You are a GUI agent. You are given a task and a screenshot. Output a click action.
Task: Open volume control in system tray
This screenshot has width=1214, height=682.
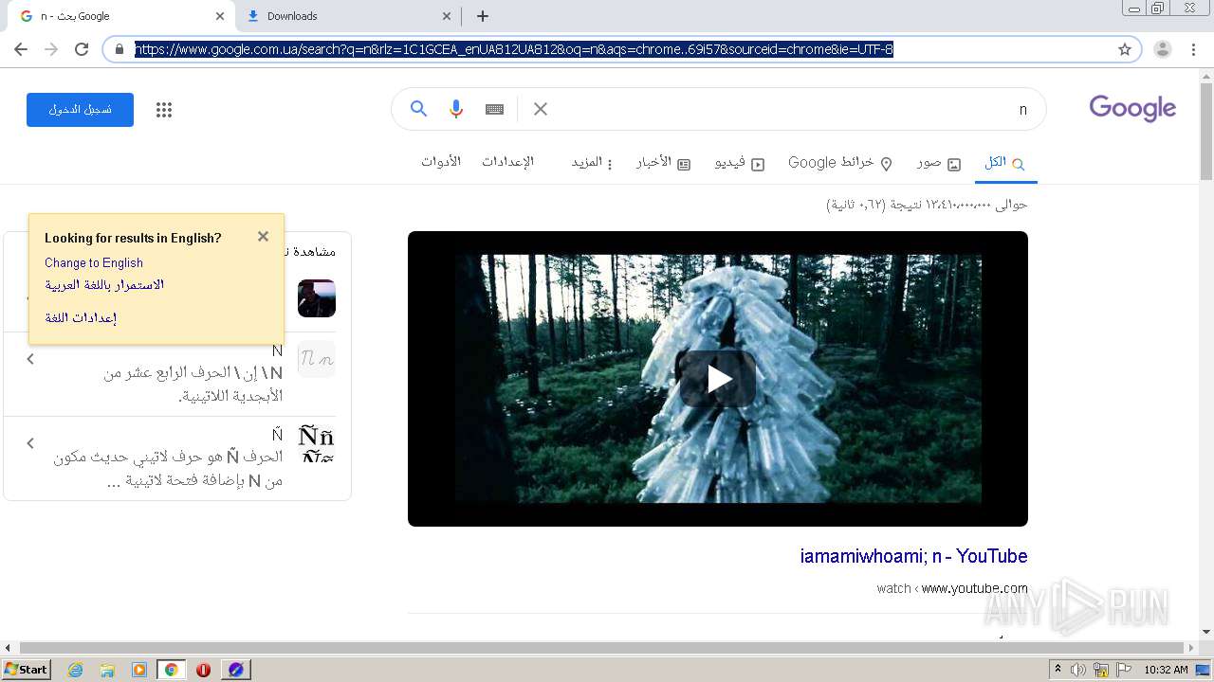point(1078,670)
